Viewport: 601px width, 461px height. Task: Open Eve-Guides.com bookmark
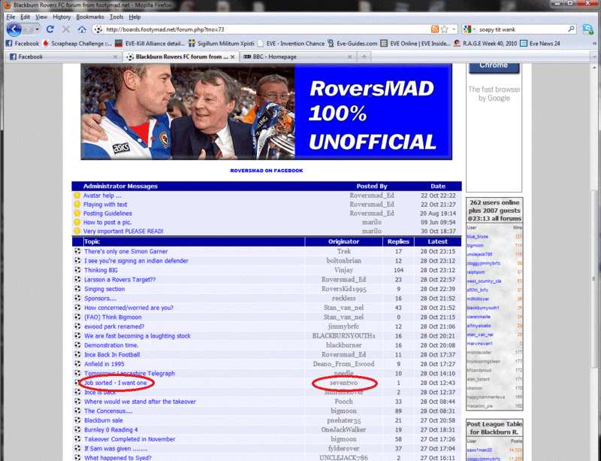[352, 44]
